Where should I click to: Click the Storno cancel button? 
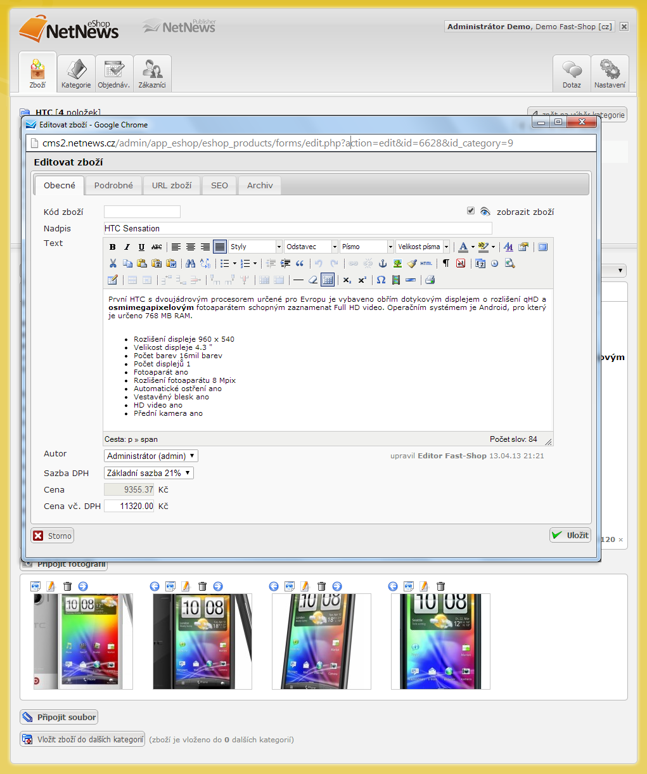(53, 536)
